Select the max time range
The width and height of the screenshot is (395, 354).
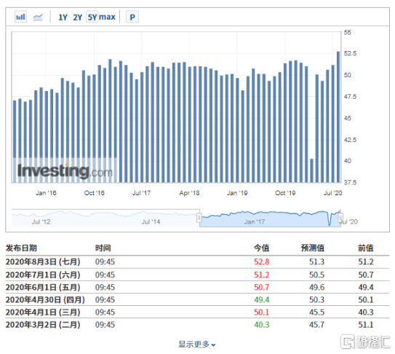pyautogui.click(x=107, y=17)
